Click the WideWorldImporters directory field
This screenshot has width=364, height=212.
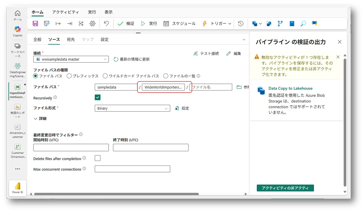point(163,87)
